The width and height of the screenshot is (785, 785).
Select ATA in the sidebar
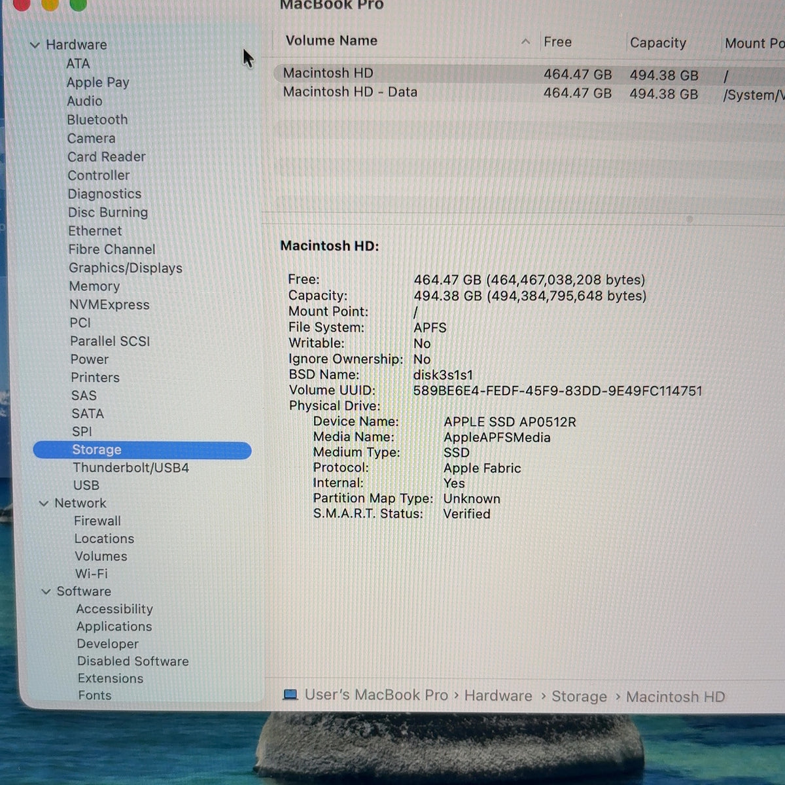click(78, 63)
